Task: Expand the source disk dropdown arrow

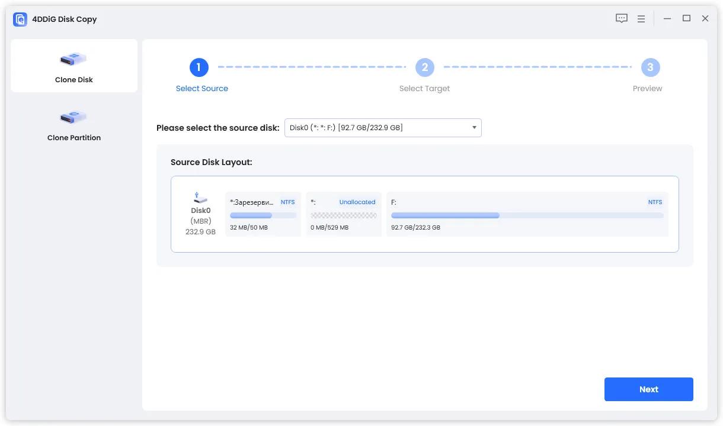Action: point(474,128)
